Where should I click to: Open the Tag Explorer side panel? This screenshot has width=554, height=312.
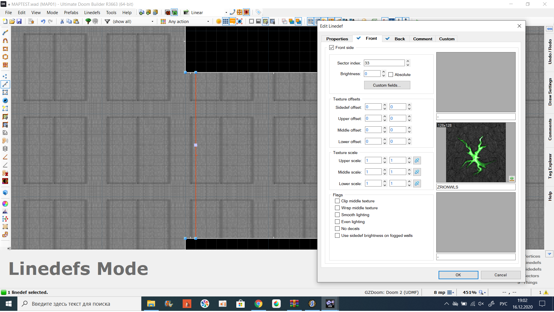tap(550, 166)
